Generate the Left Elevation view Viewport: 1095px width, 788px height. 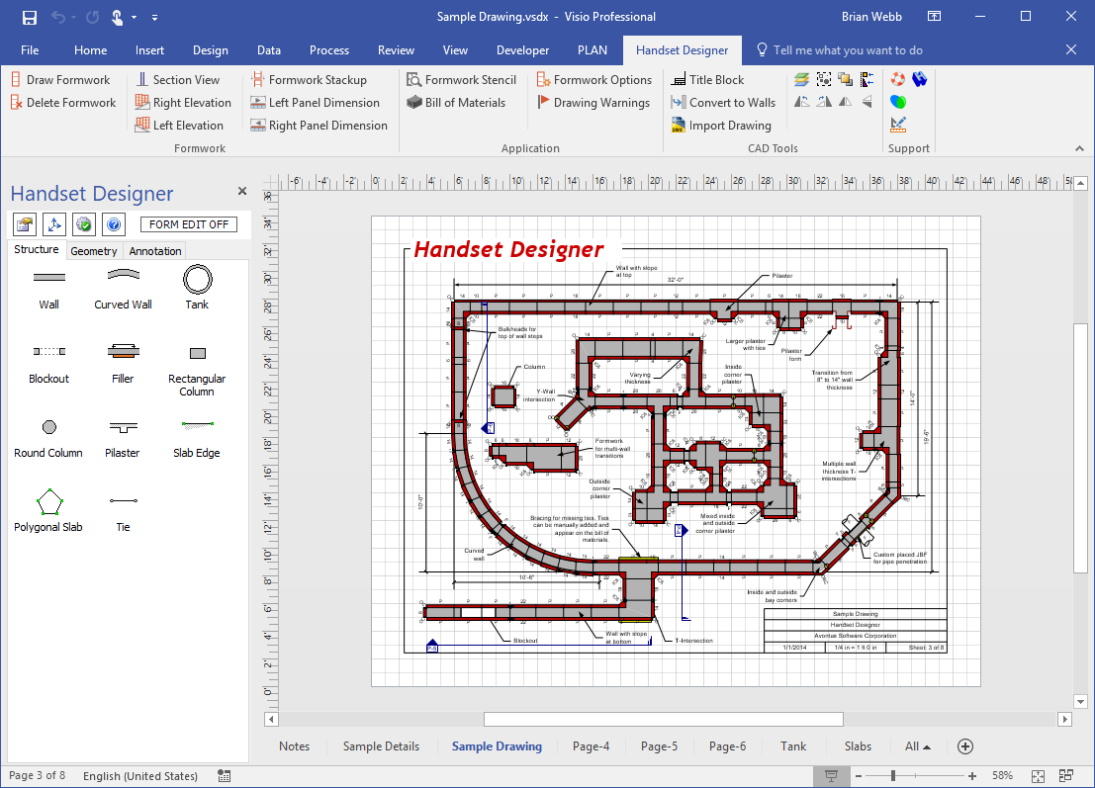point(179,125)
